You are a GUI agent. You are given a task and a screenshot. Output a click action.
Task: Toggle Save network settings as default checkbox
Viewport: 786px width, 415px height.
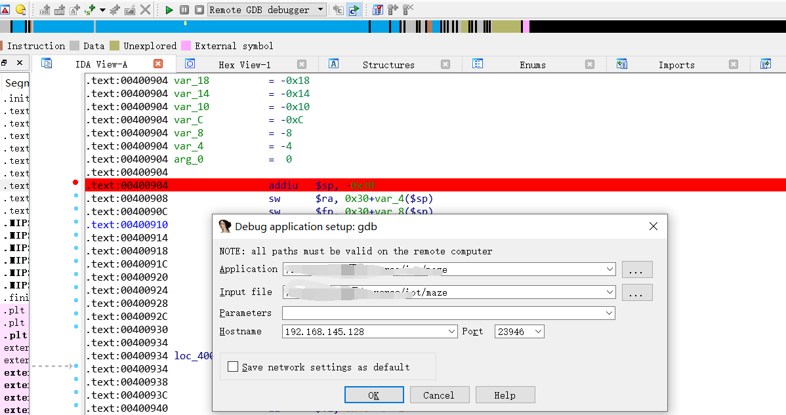coord(233,367)
